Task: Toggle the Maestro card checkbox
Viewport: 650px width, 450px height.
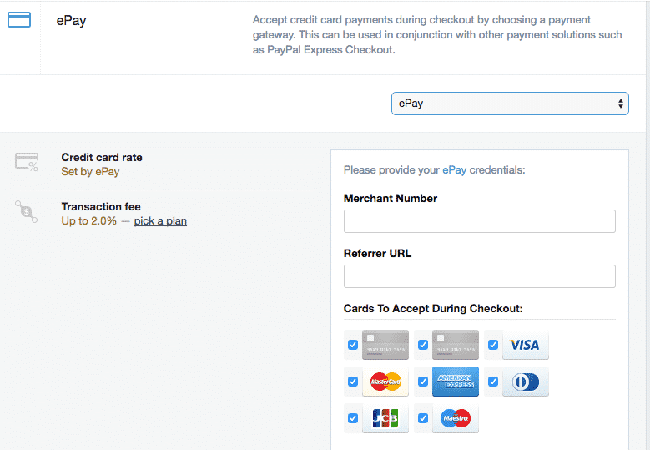Action: pyautogui.click(x=423, y=418)
